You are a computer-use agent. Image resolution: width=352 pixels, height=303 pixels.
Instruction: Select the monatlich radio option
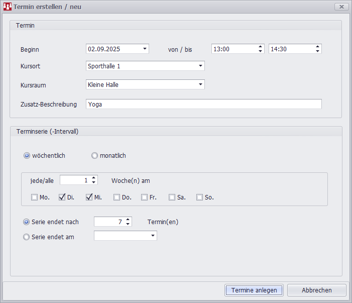(x=94, y=156)
